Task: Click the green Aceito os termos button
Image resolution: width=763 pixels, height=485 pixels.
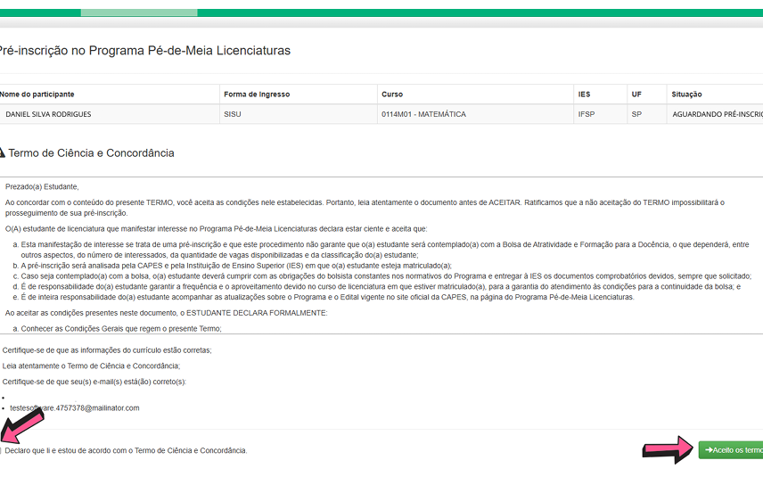Action: tap(733, 450)
